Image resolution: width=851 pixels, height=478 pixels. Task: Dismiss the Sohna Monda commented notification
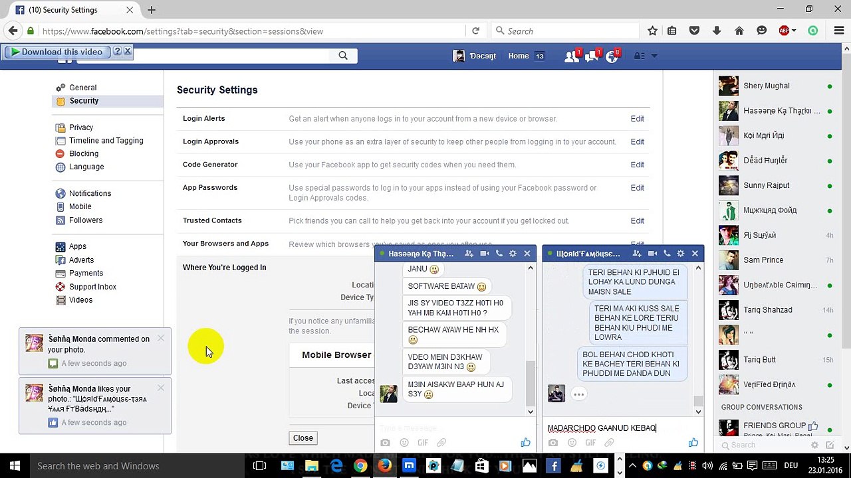[x=161, y=339]
